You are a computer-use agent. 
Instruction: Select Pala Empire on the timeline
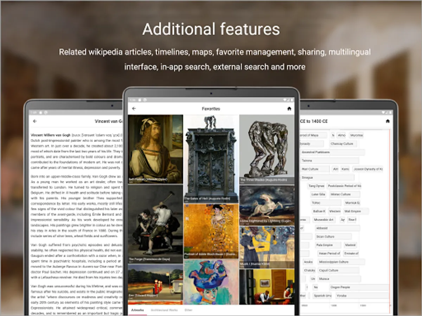(x=328, y=245)
